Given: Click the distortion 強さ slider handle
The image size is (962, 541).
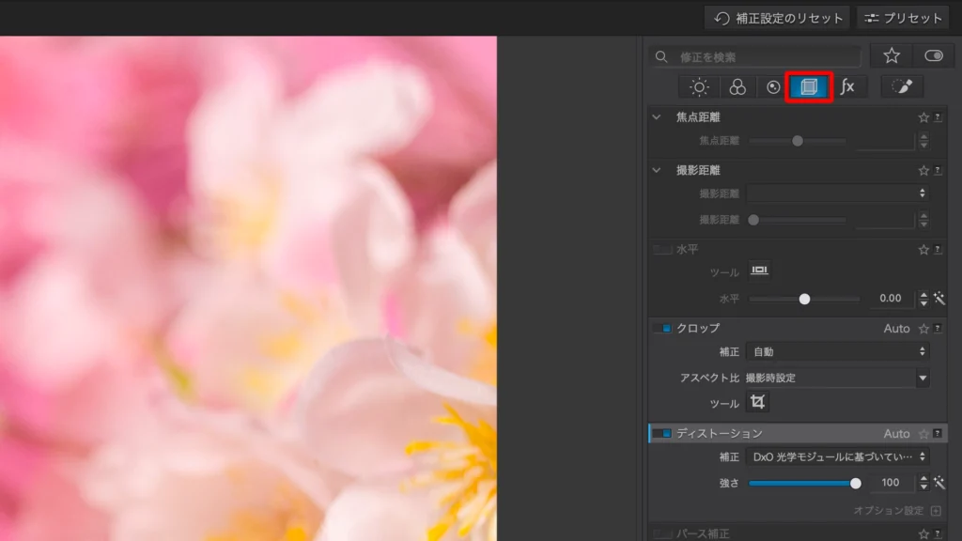Looking at the screenshot, I should point(855,483).
